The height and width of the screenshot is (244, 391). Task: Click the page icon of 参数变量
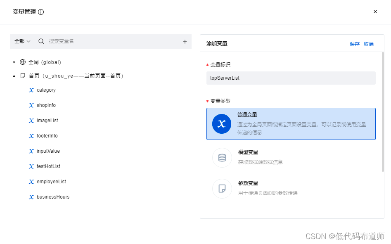[222, 189]
